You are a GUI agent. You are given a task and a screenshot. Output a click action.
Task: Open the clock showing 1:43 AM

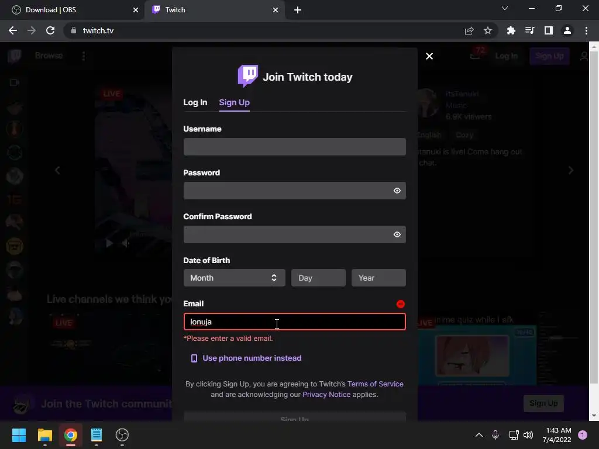coord(557,435)
